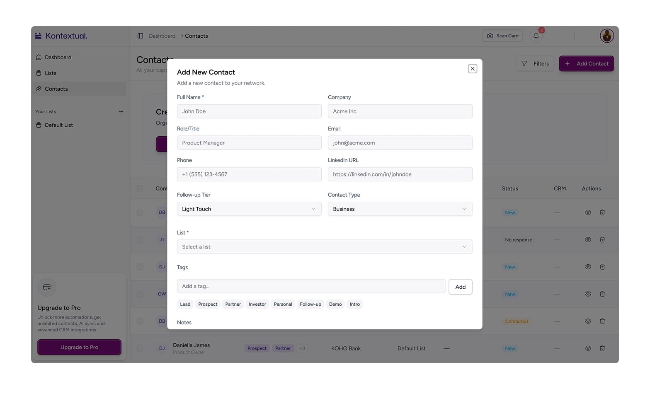
Task: Tick the select-all contacts checkbox
Action: [x=140, y=188]
